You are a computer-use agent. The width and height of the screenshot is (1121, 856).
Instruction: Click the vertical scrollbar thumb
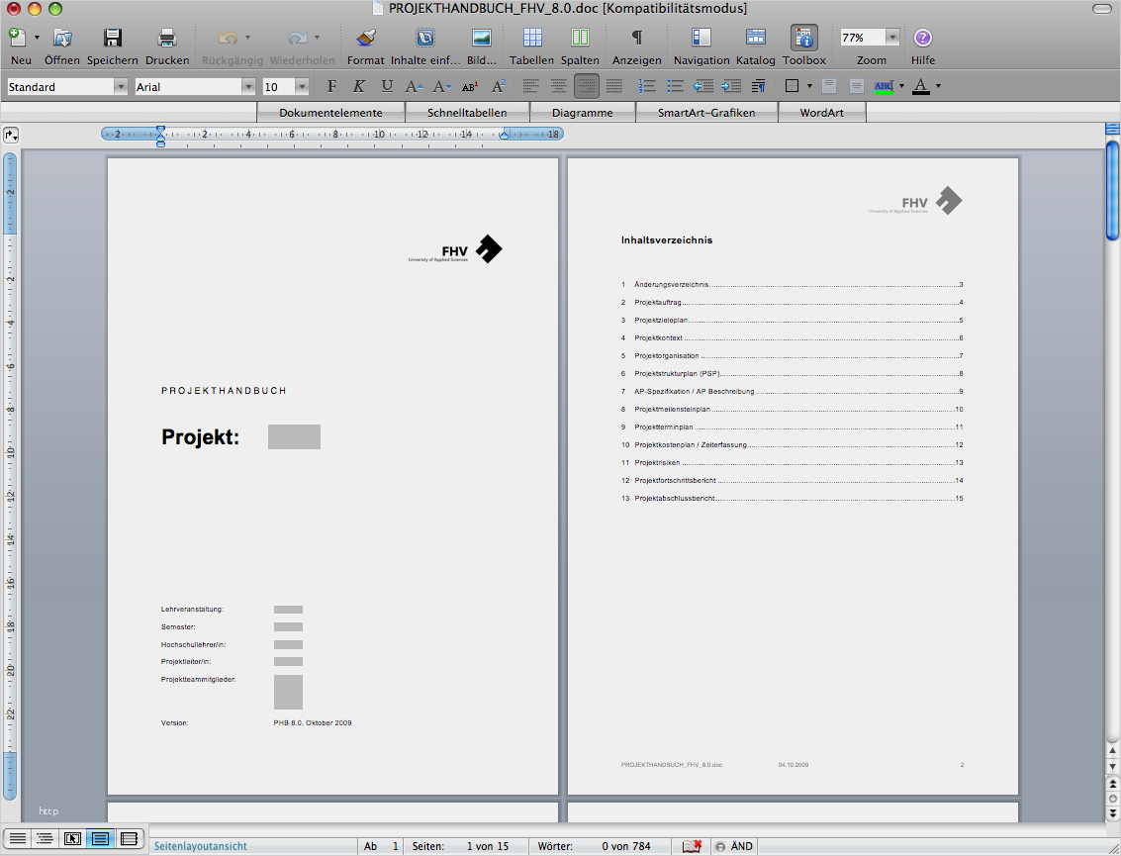pos(1112,190)
